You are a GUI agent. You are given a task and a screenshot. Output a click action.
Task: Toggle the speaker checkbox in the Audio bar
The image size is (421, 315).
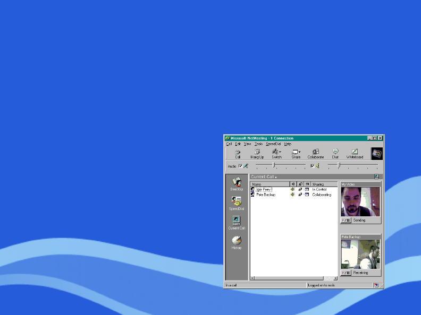pos(312,166)
